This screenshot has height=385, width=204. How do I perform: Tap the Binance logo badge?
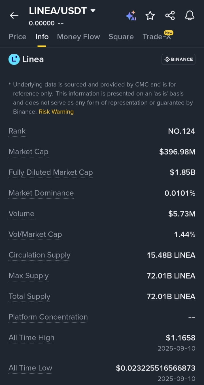178,59
